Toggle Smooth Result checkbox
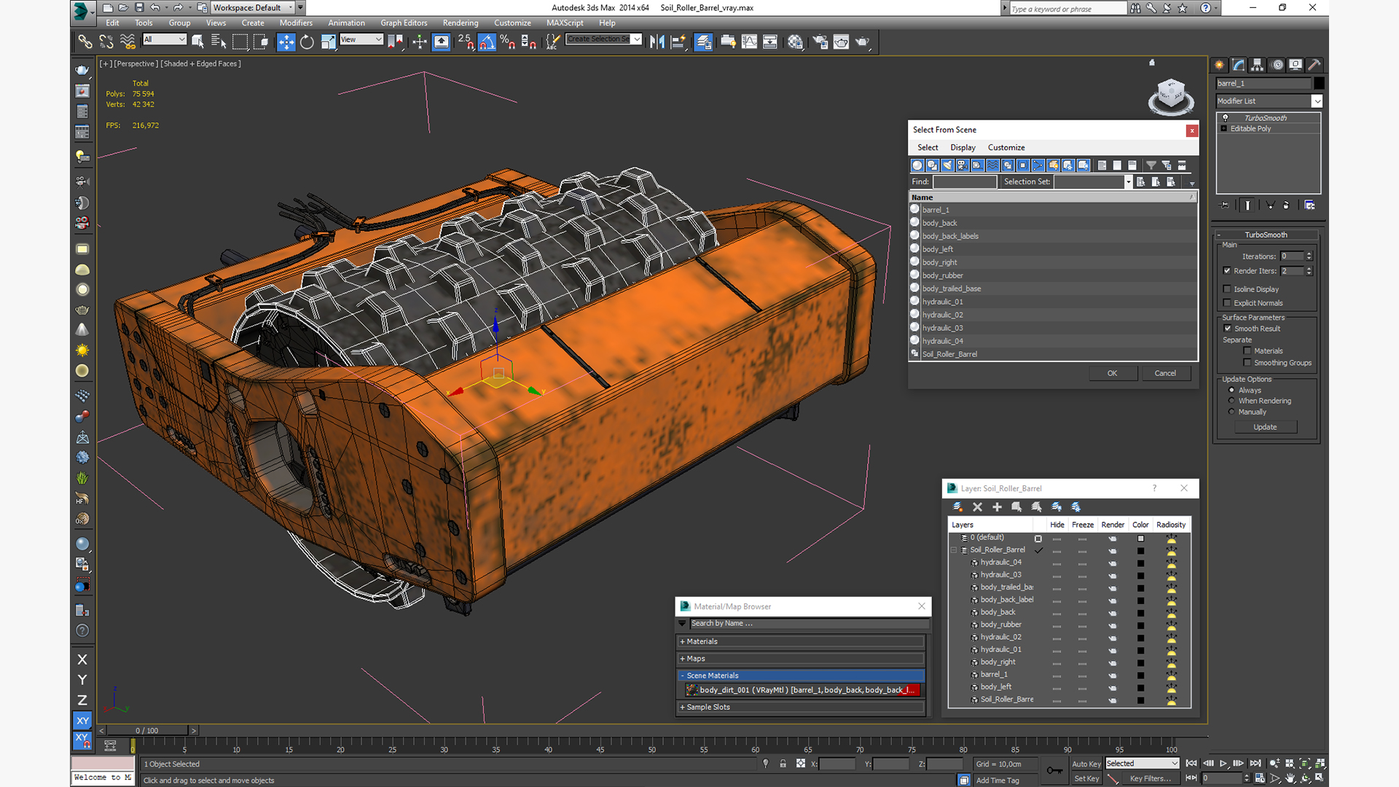The image size is (1399, 787). [1228, 329]
